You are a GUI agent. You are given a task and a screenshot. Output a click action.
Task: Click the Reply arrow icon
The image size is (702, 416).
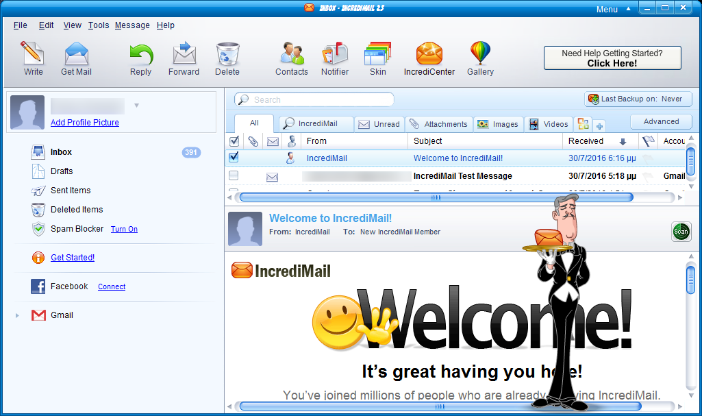[141, 54]
